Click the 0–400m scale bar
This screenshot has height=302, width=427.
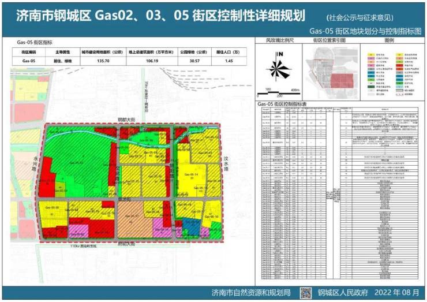pyautogui.click(x=278, y=93)
